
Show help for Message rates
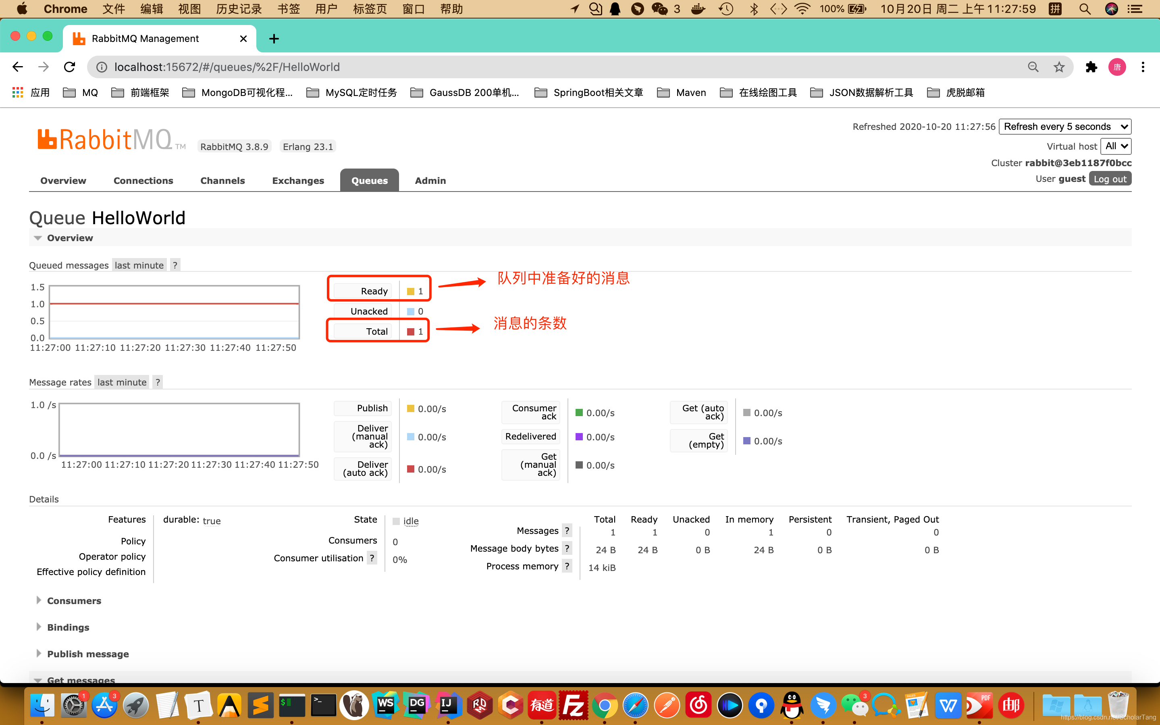(158, 382)
